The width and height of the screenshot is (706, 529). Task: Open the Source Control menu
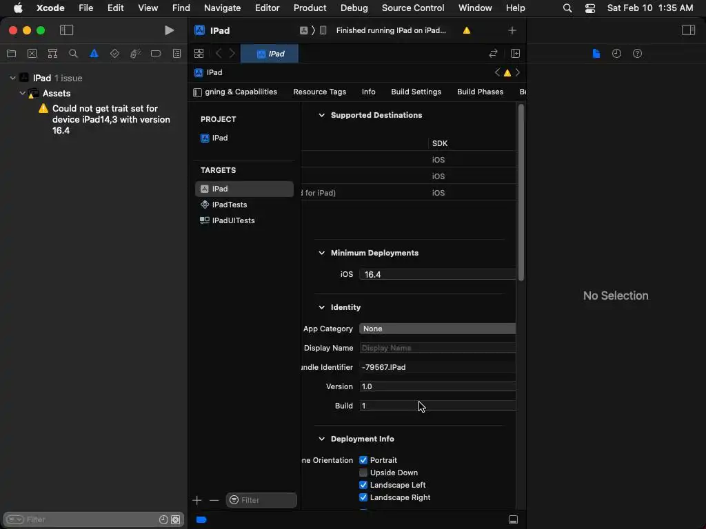coord(413,8)
